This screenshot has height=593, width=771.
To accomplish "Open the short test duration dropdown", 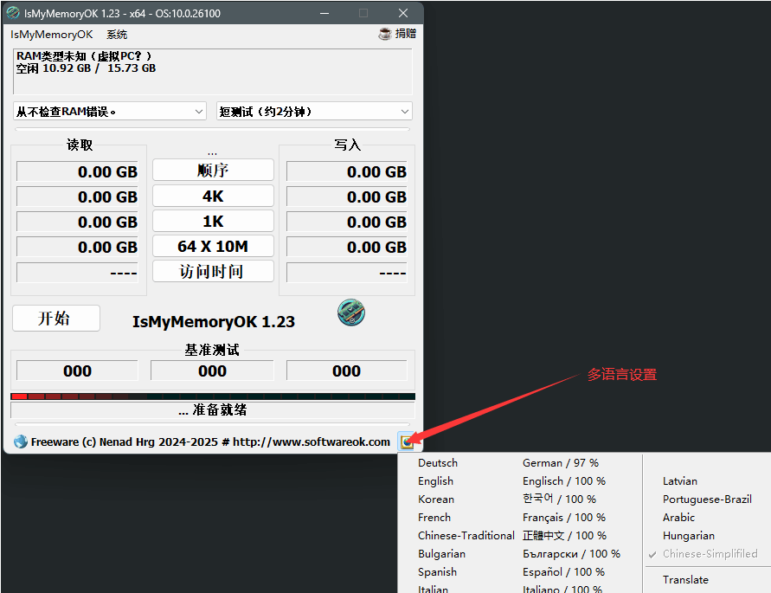I will click(314, 111).
